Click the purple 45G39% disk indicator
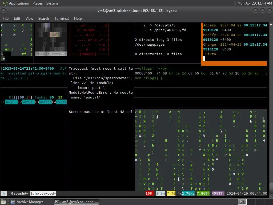Image resolution: width=273 pixels, height=205 pixels. [x=218, y=193]
